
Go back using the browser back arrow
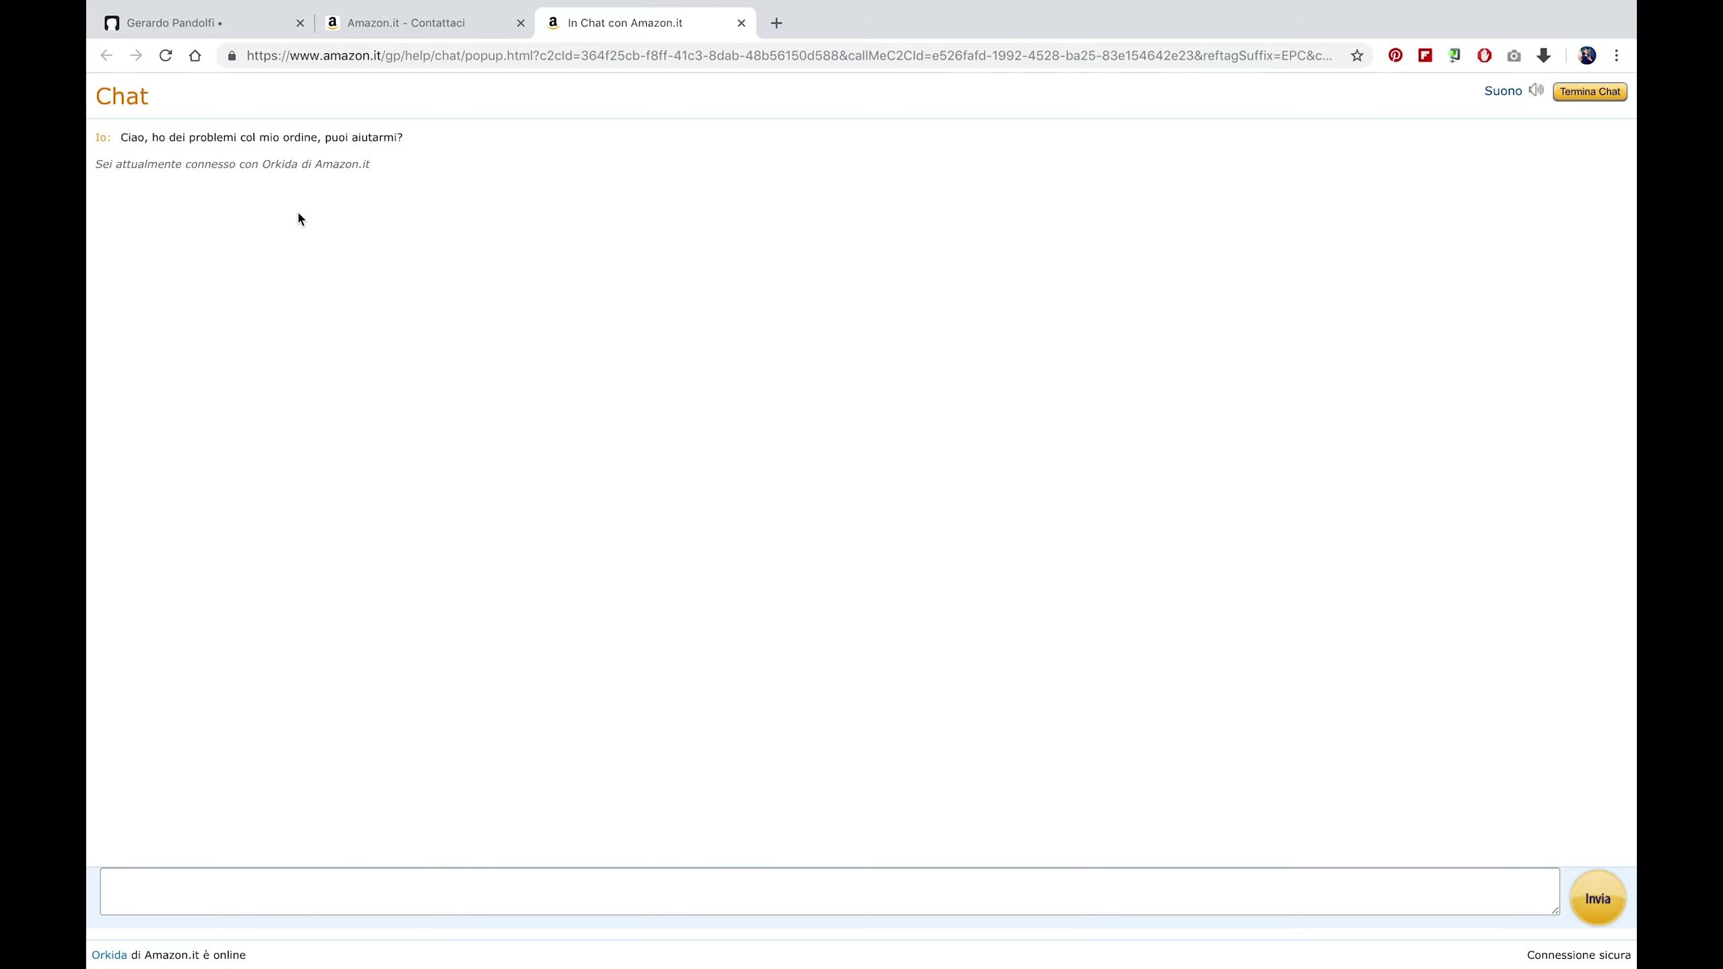point(106,56)
